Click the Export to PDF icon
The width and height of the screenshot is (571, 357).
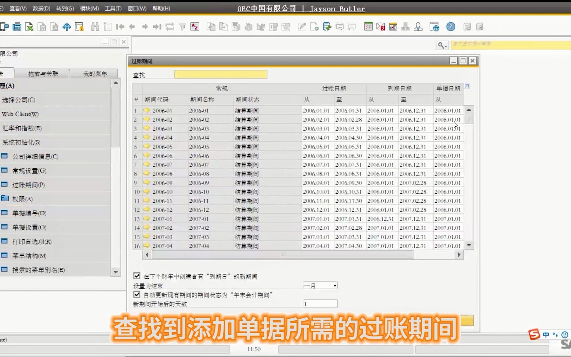54,27
